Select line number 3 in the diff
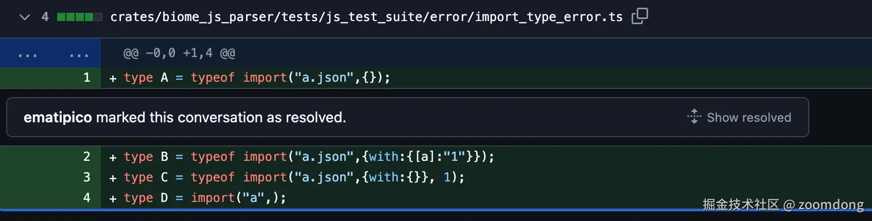The height and width of the screenshot is (221, 872). [86, 177]
